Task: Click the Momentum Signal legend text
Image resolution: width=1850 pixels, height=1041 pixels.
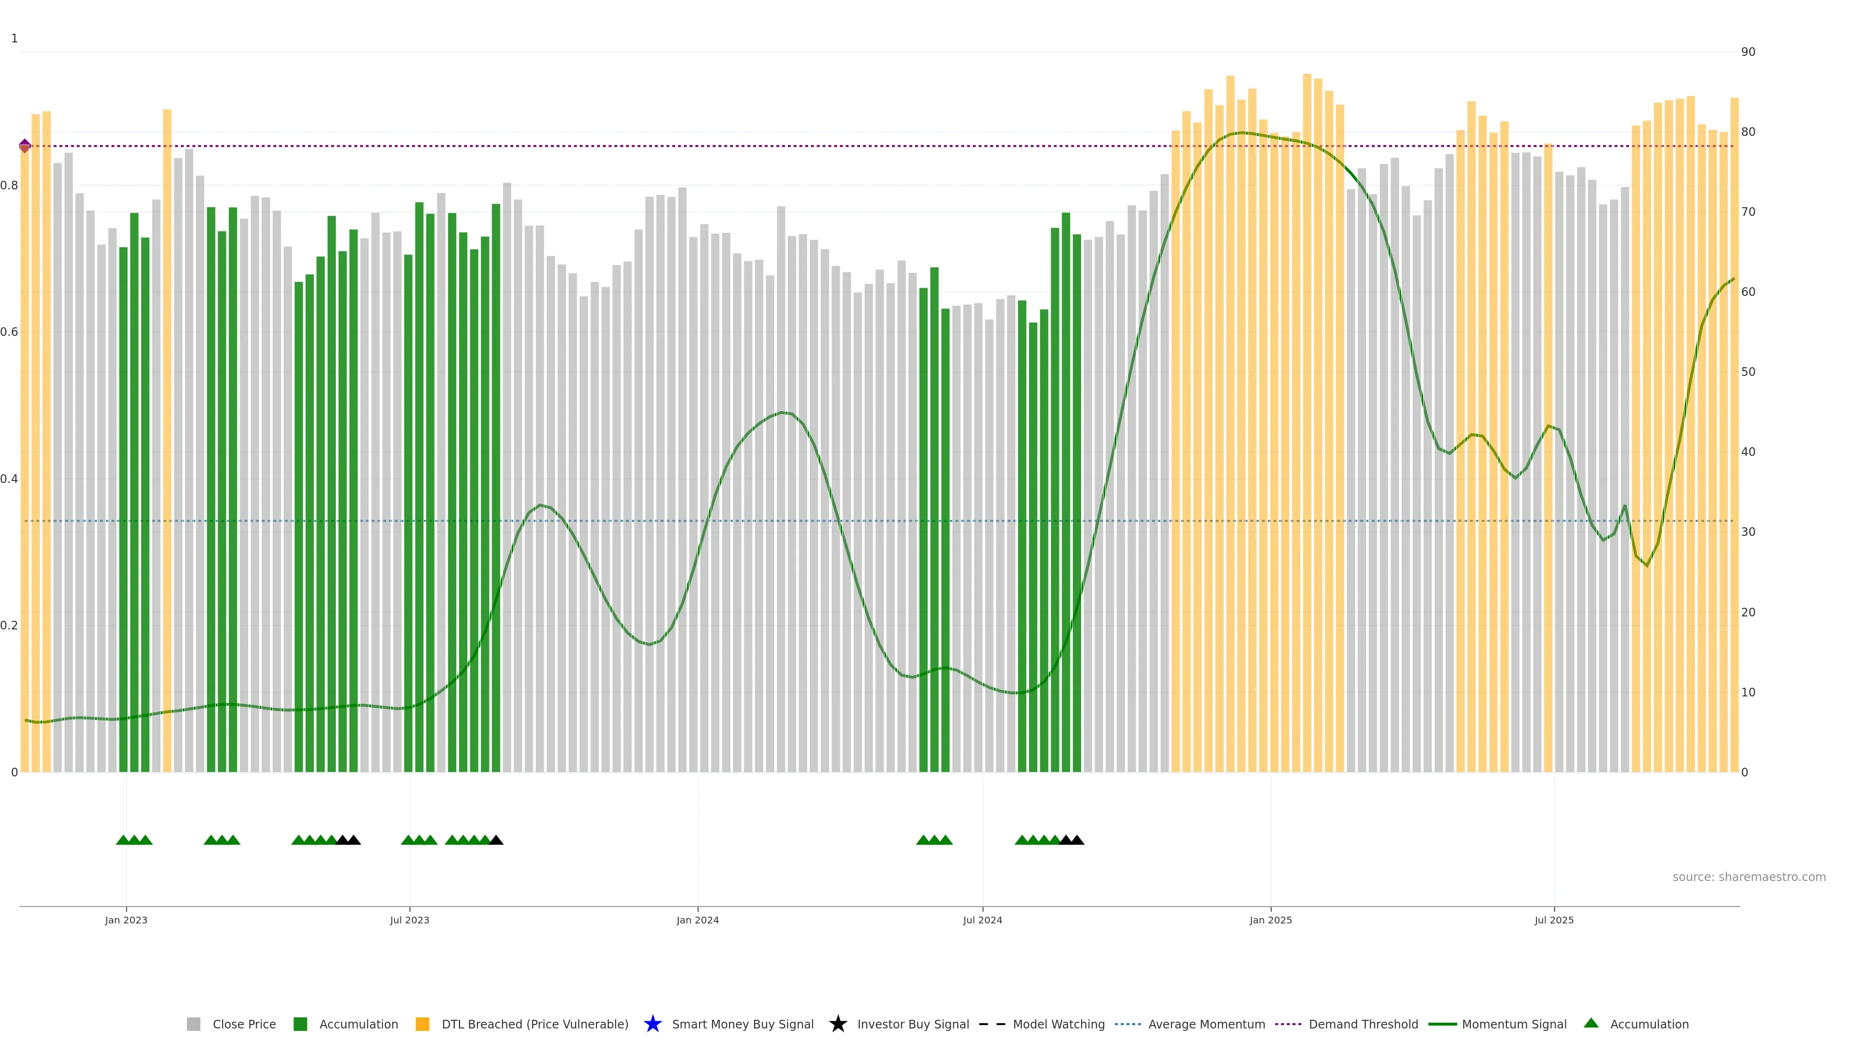Action: click(1514, 1024)
